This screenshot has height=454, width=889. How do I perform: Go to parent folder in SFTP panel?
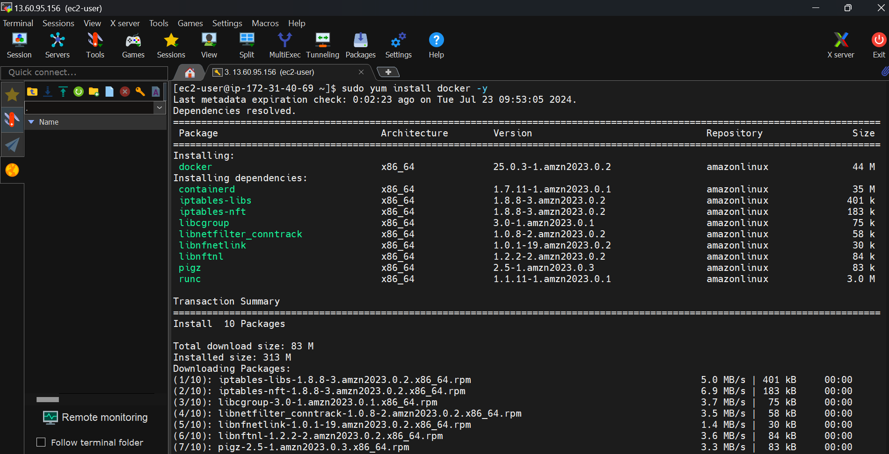click(x=32, y=92)
